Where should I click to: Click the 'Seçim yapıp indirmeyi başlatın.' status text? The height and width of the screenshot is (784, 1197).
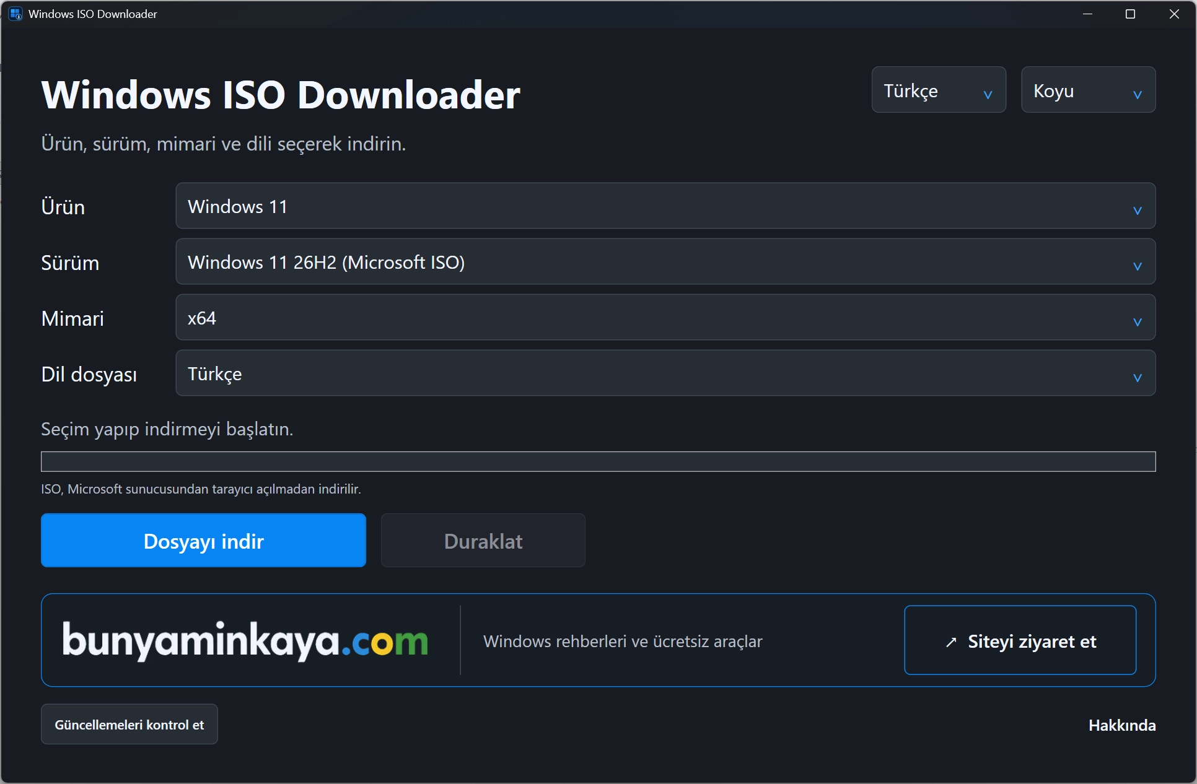click(167, 429)
